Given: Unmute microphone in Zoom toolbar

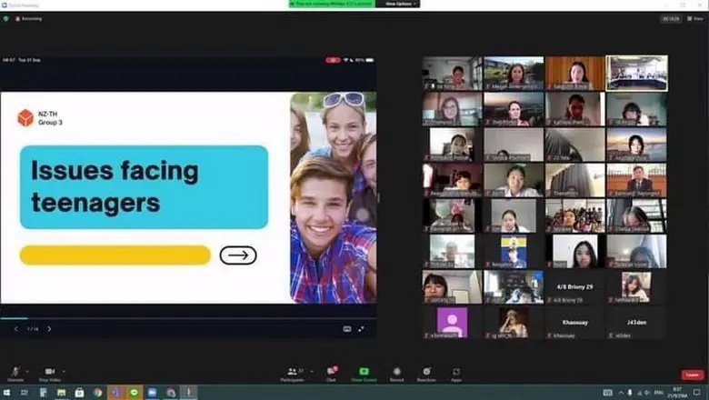Looking at the screenshot, I should 15,371.
